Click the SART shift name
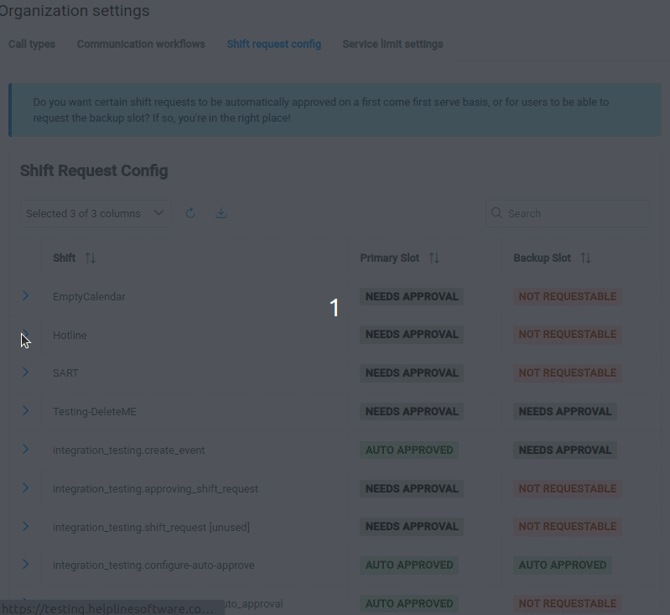The image size is (670, 615). coord(65,373)
